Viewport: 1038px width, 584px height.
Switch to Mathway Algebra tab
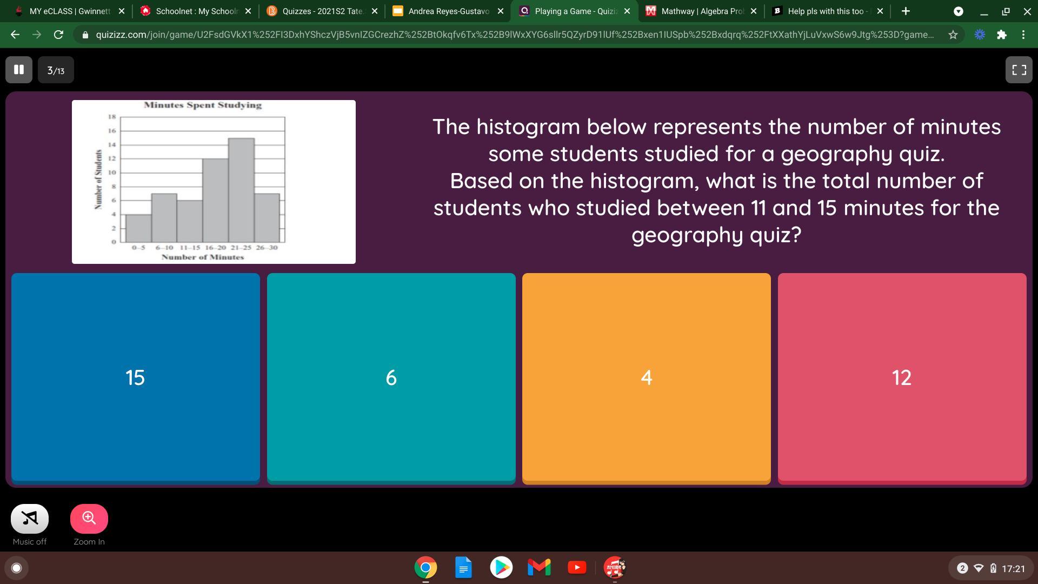coord(701,11)
